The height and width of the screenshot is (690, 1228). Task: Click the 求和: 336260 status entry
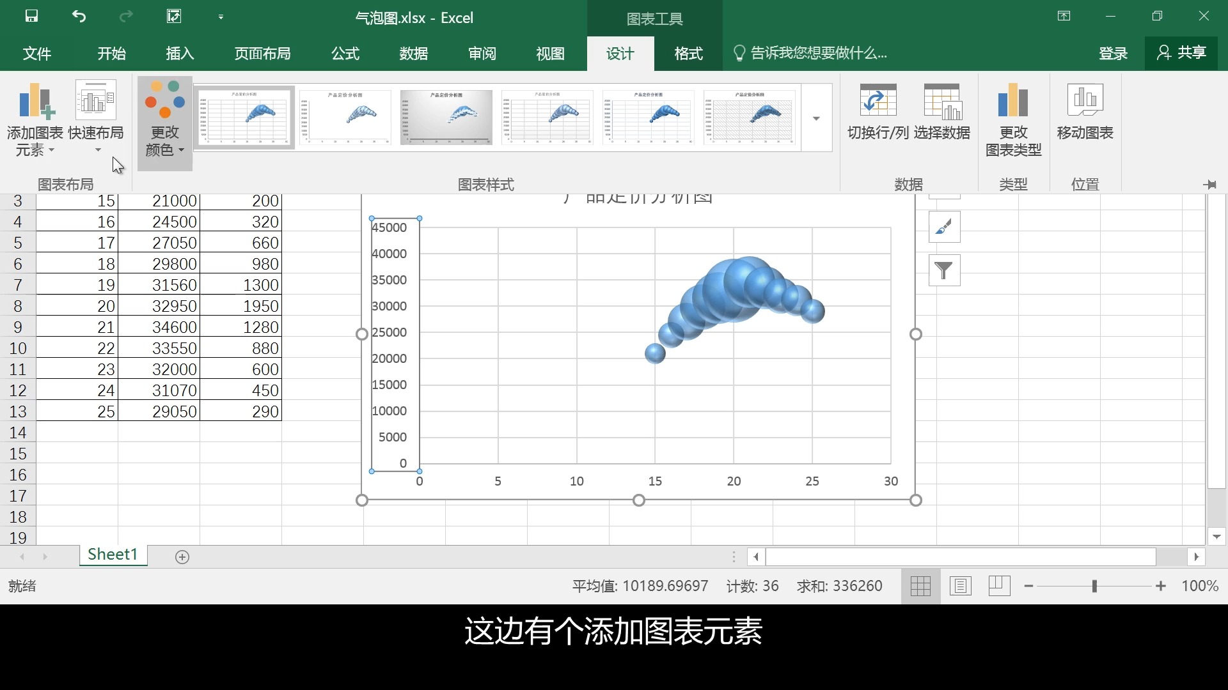(x=840, y=586)
